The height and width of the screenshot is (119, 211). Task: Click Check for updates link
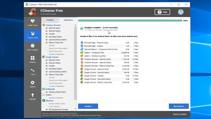point(179,114)
